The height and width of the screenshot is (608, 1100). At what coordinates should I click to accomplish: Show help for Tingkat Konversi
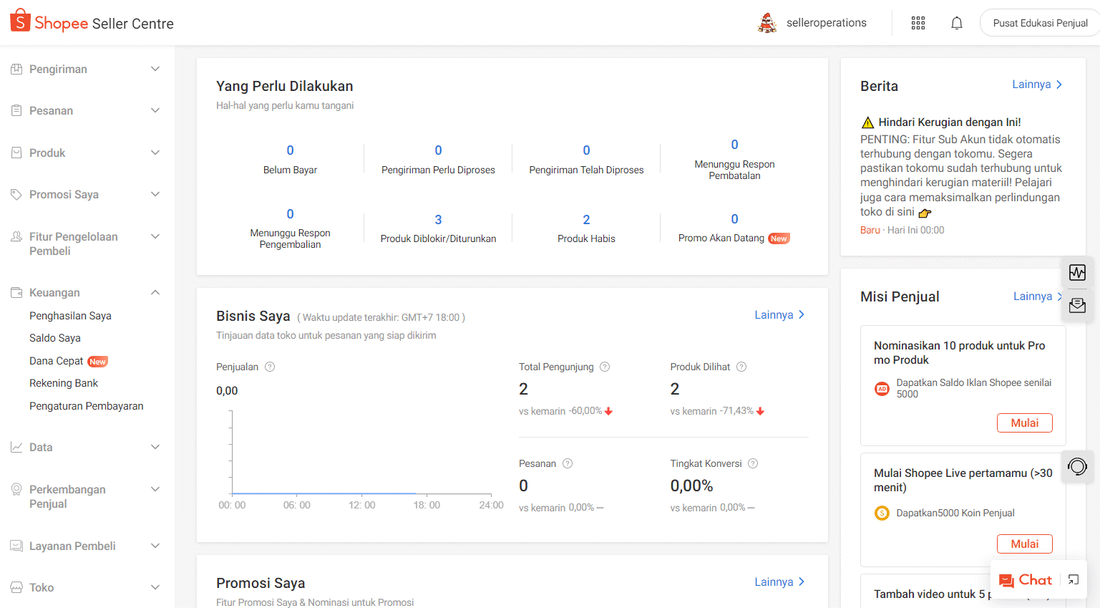click(x=753, y=463)
